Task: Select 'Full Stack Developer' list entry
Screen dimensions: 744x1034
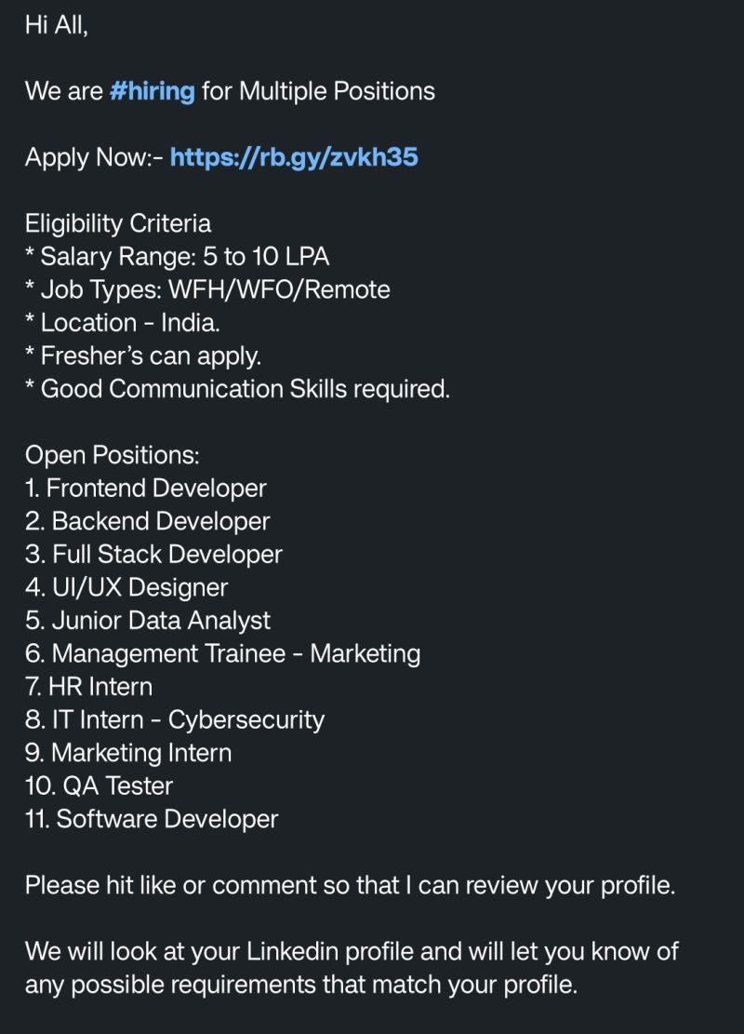Action: coord(153,554)
